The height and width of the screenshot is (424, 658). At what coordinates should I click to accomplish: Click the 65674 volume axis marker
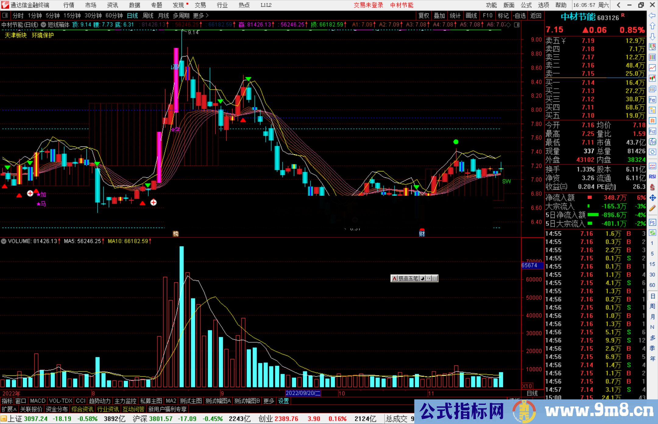click(x=530, y=265)
